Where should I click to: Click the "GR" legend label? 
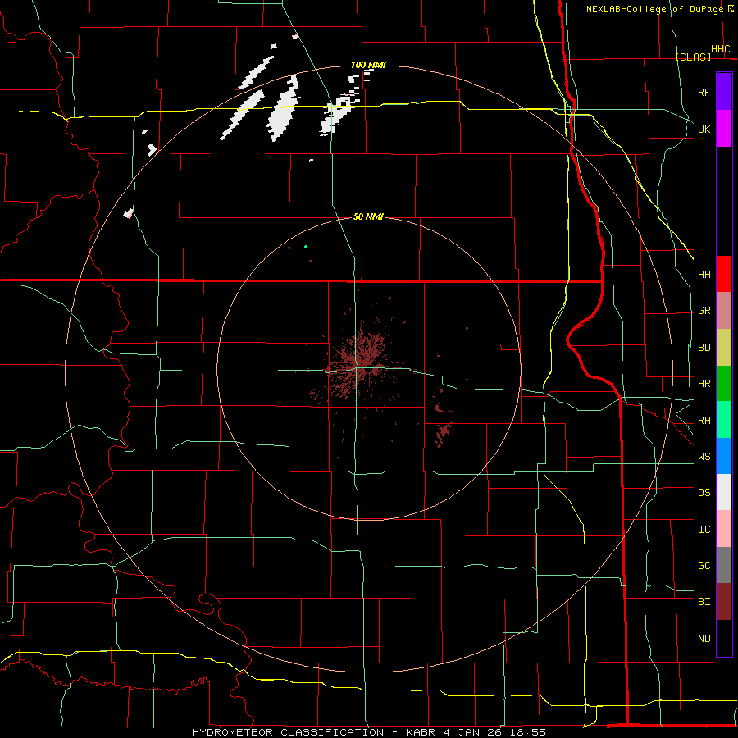704,311
